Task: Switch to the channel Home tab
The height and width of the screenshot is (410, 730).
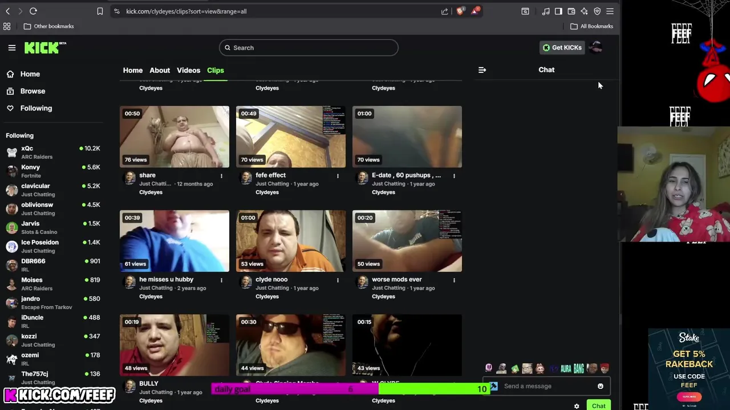Action: pos(133,70)
